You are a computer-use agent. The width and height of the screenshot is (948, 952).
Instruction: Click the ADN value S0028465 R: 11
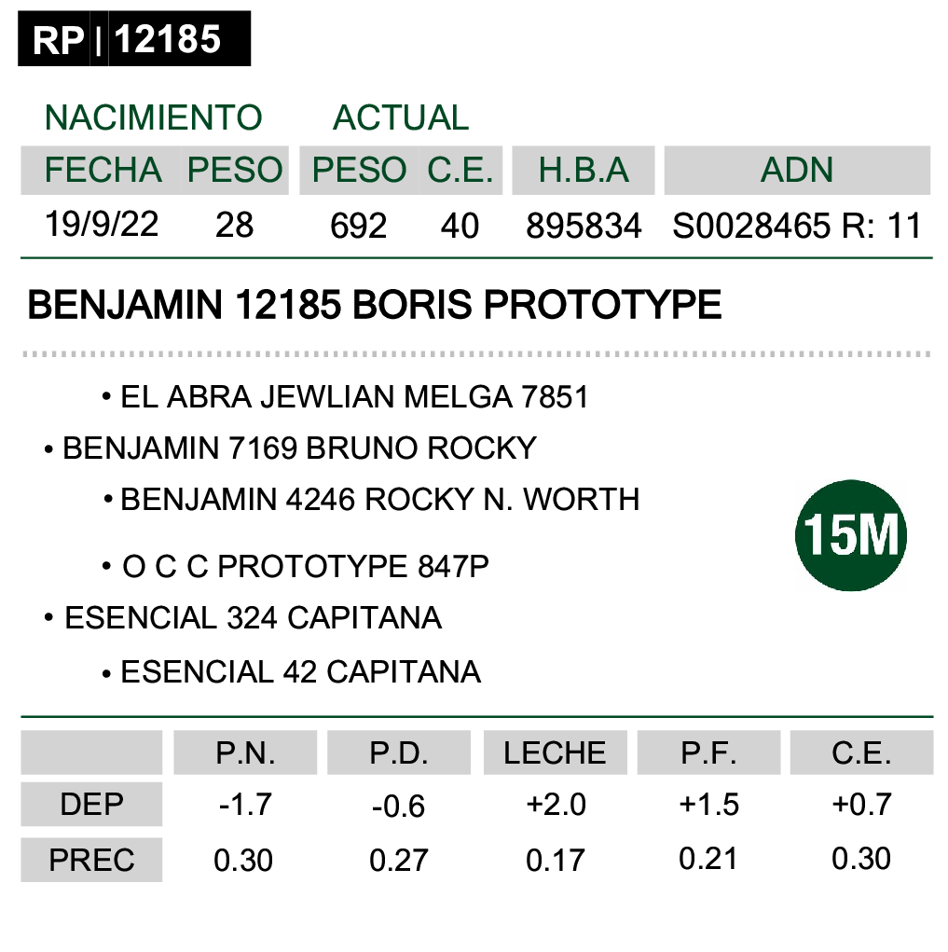point(797,226)
